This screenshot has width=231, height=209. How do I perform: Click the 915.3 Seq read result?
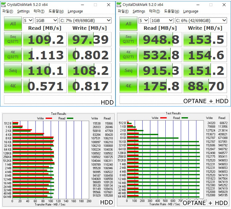160,70
